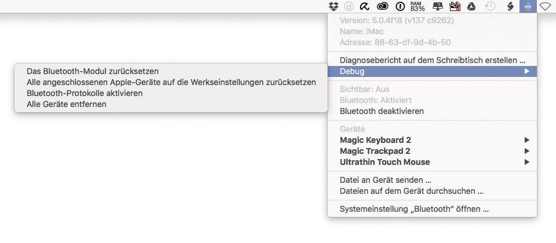Open the Google Drive menu bar icon
The width and height of the screenshot is (556, 243).
pyautogui.click(x=471, y=6)
